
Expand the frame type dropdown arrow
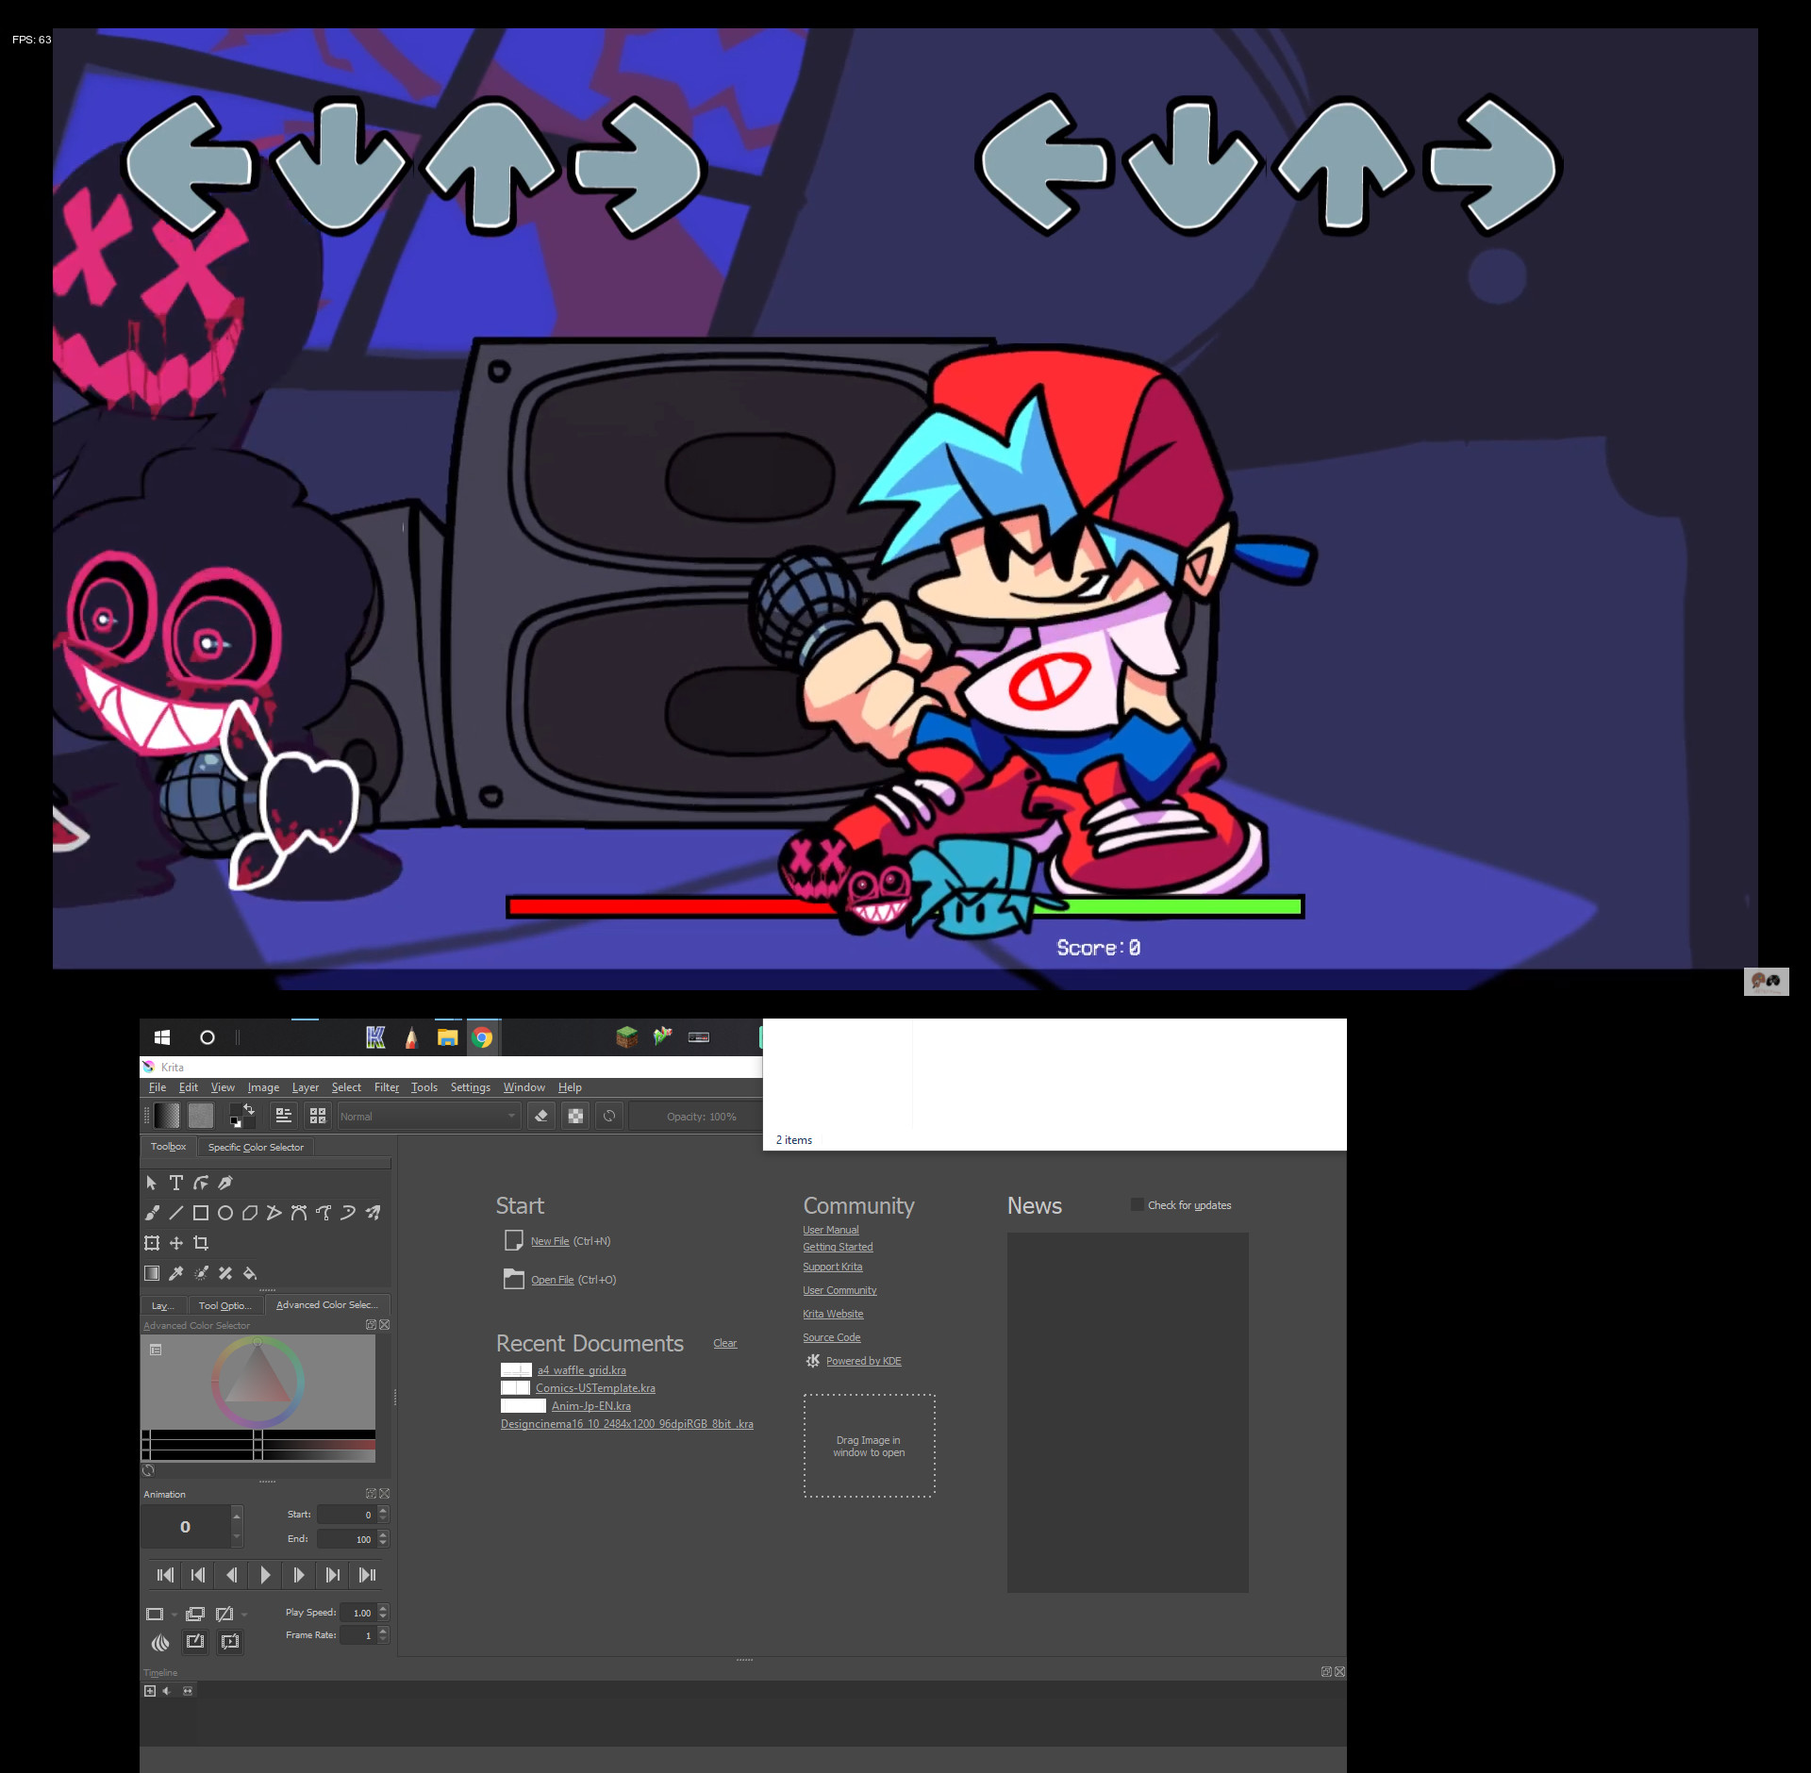point(174,1615)
